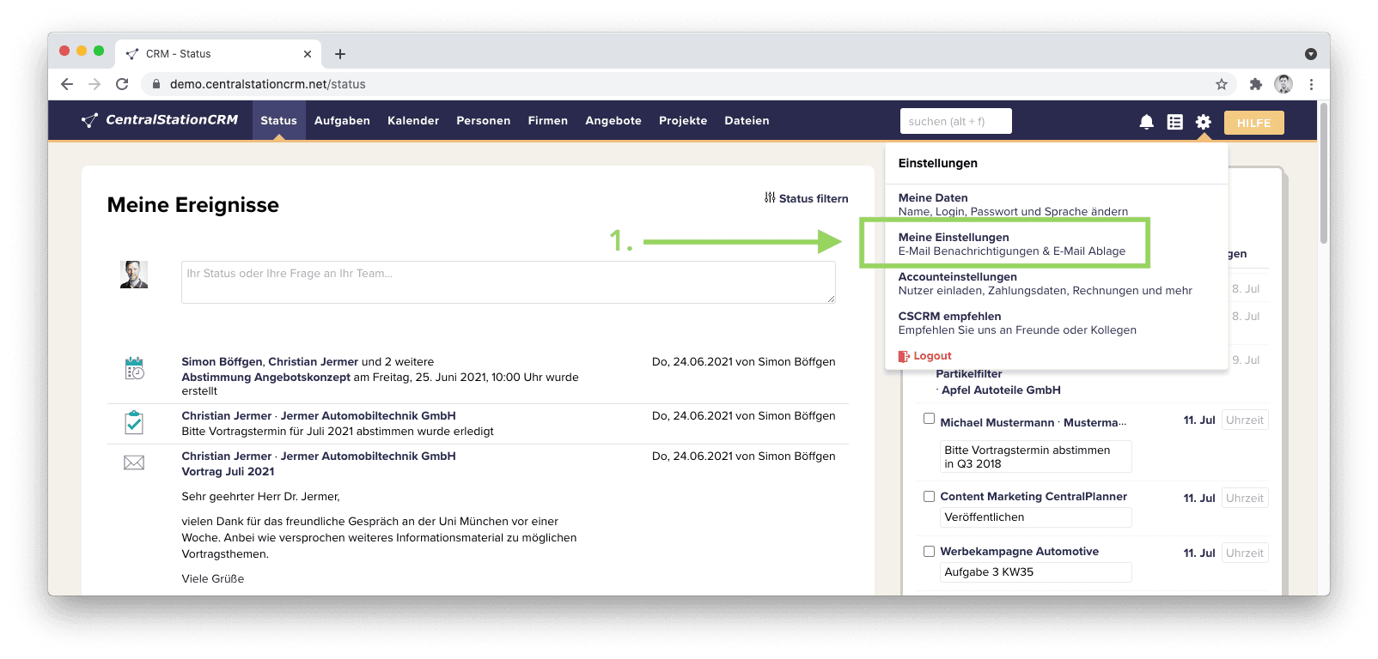Reload the page with refresh icon
The width and height of the screenshot is (1378, 659).
[x=122, y=84]
